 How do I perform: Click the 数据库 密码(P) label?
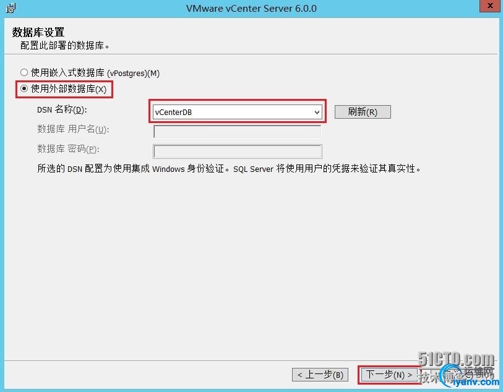(68, 149)
